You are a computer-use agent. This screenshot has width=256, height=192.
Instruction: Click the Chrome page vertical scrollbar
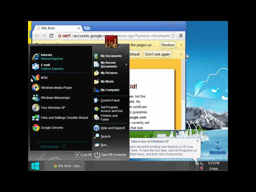(x=183, y=80)
